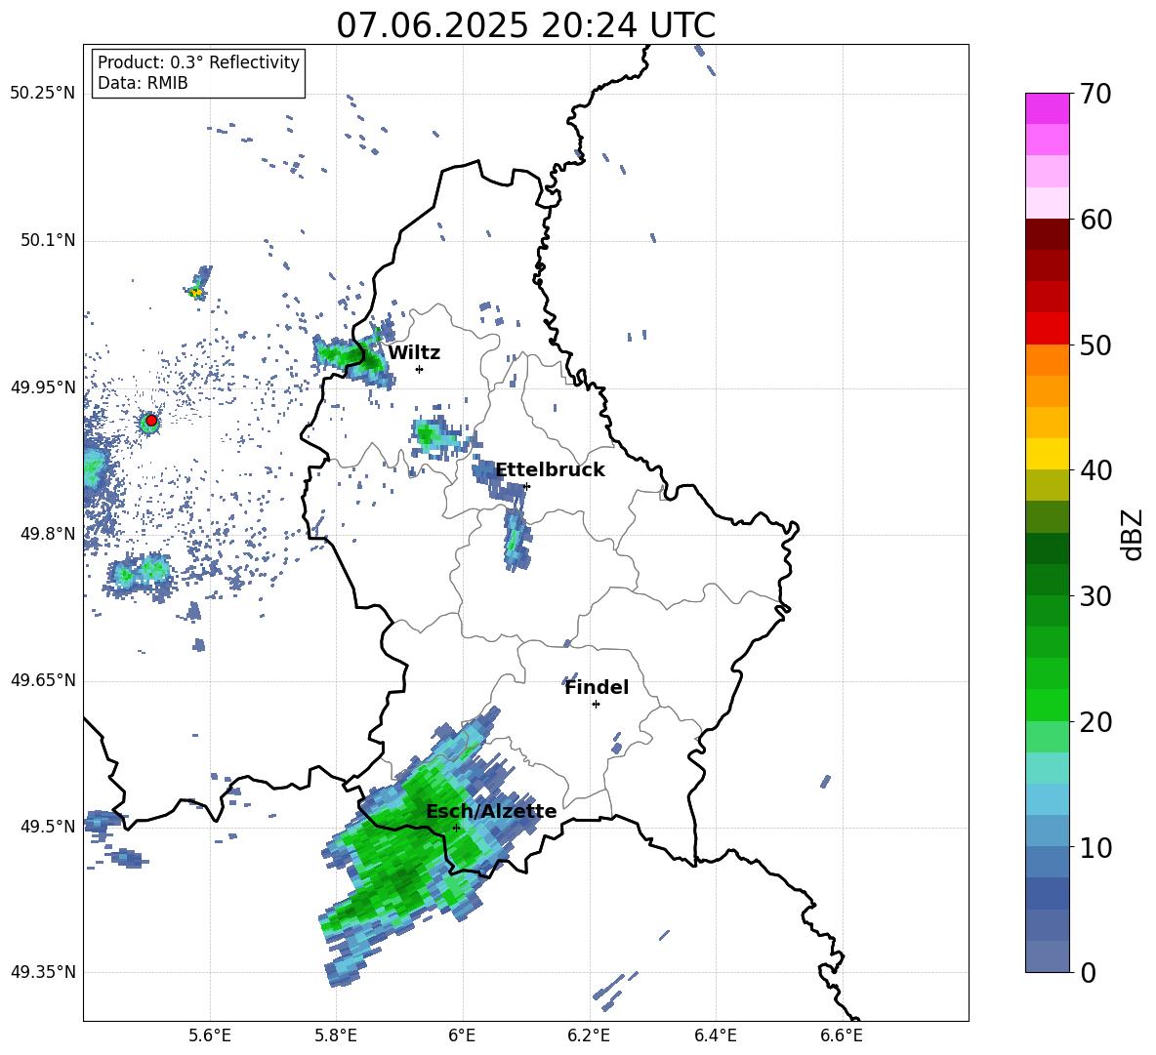Image resolution: width=1156 pixels, height=1055 pixels.
Task: Click the 49.35°N latitude label
Action: [x=43, y=972]
